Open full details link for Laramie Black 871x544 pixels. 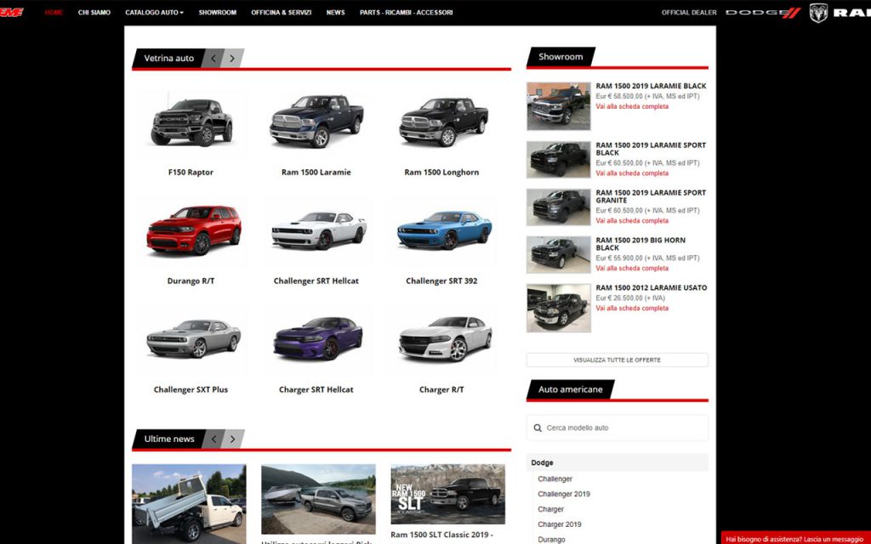(632, 106)
